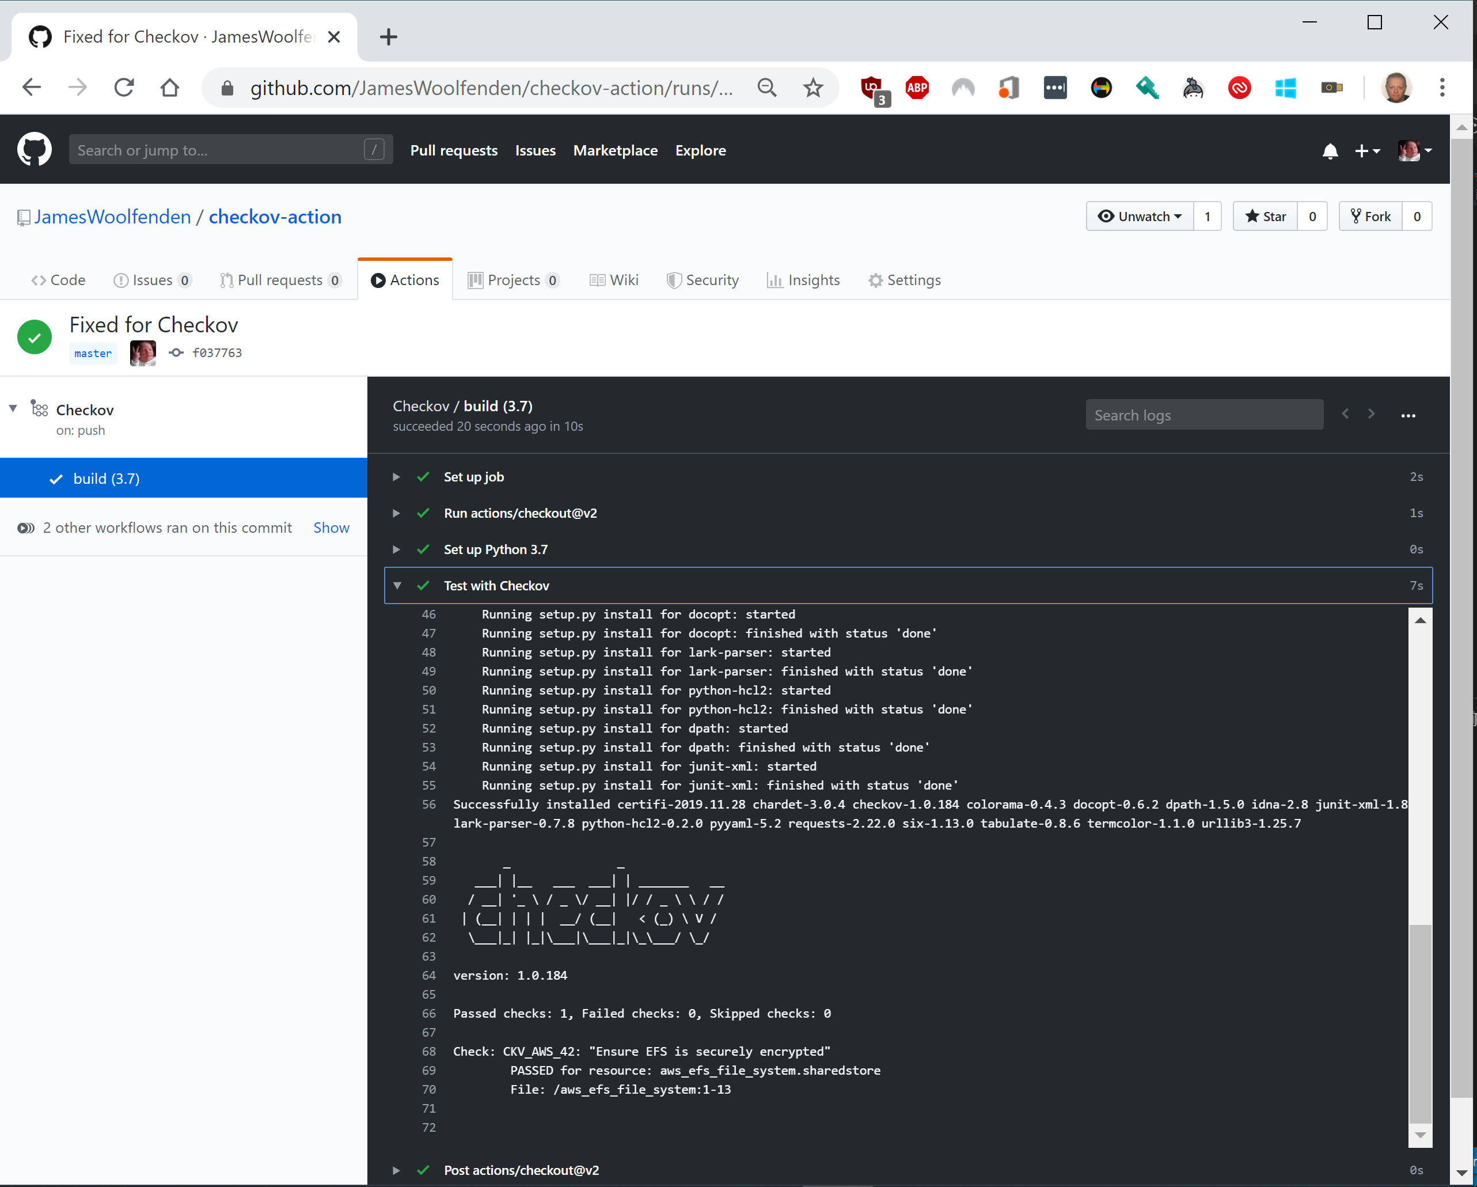This screenshot has width=1477, height=1187.
Task: Close the Fixed for Checkov tab
Action: (x=333, y=37)
